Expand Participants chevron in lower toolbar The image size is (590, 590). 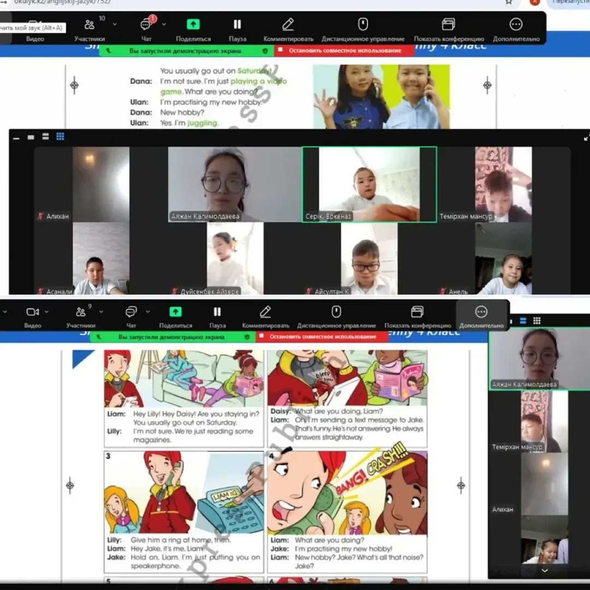point(101,312)
